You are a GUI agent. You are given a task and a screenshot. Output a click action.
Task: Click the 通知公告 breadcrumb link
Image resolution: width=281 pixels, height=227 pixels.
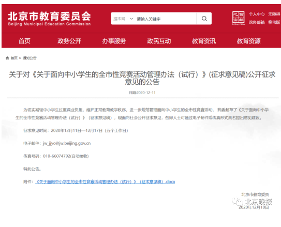tap(29, 58)
